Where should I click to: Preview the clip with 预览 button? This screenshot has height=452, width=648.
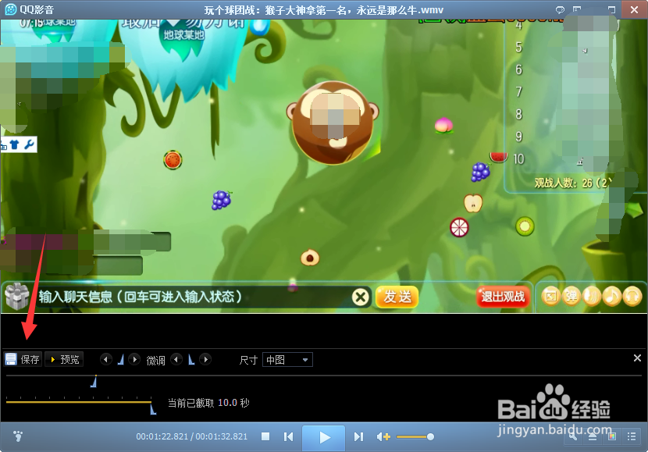point(64,359)
